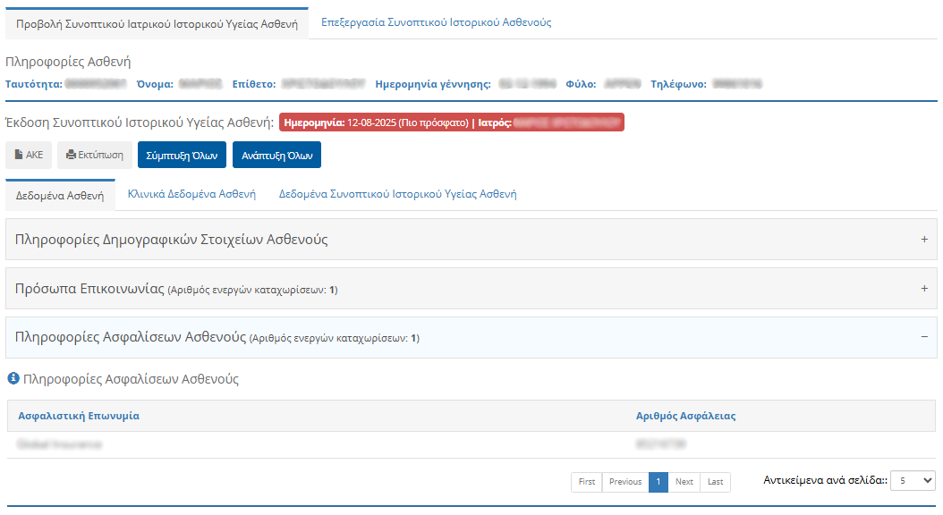Jump to Last page in pagination
Viewport: 943px width, 515px height.
coord(716,482)
